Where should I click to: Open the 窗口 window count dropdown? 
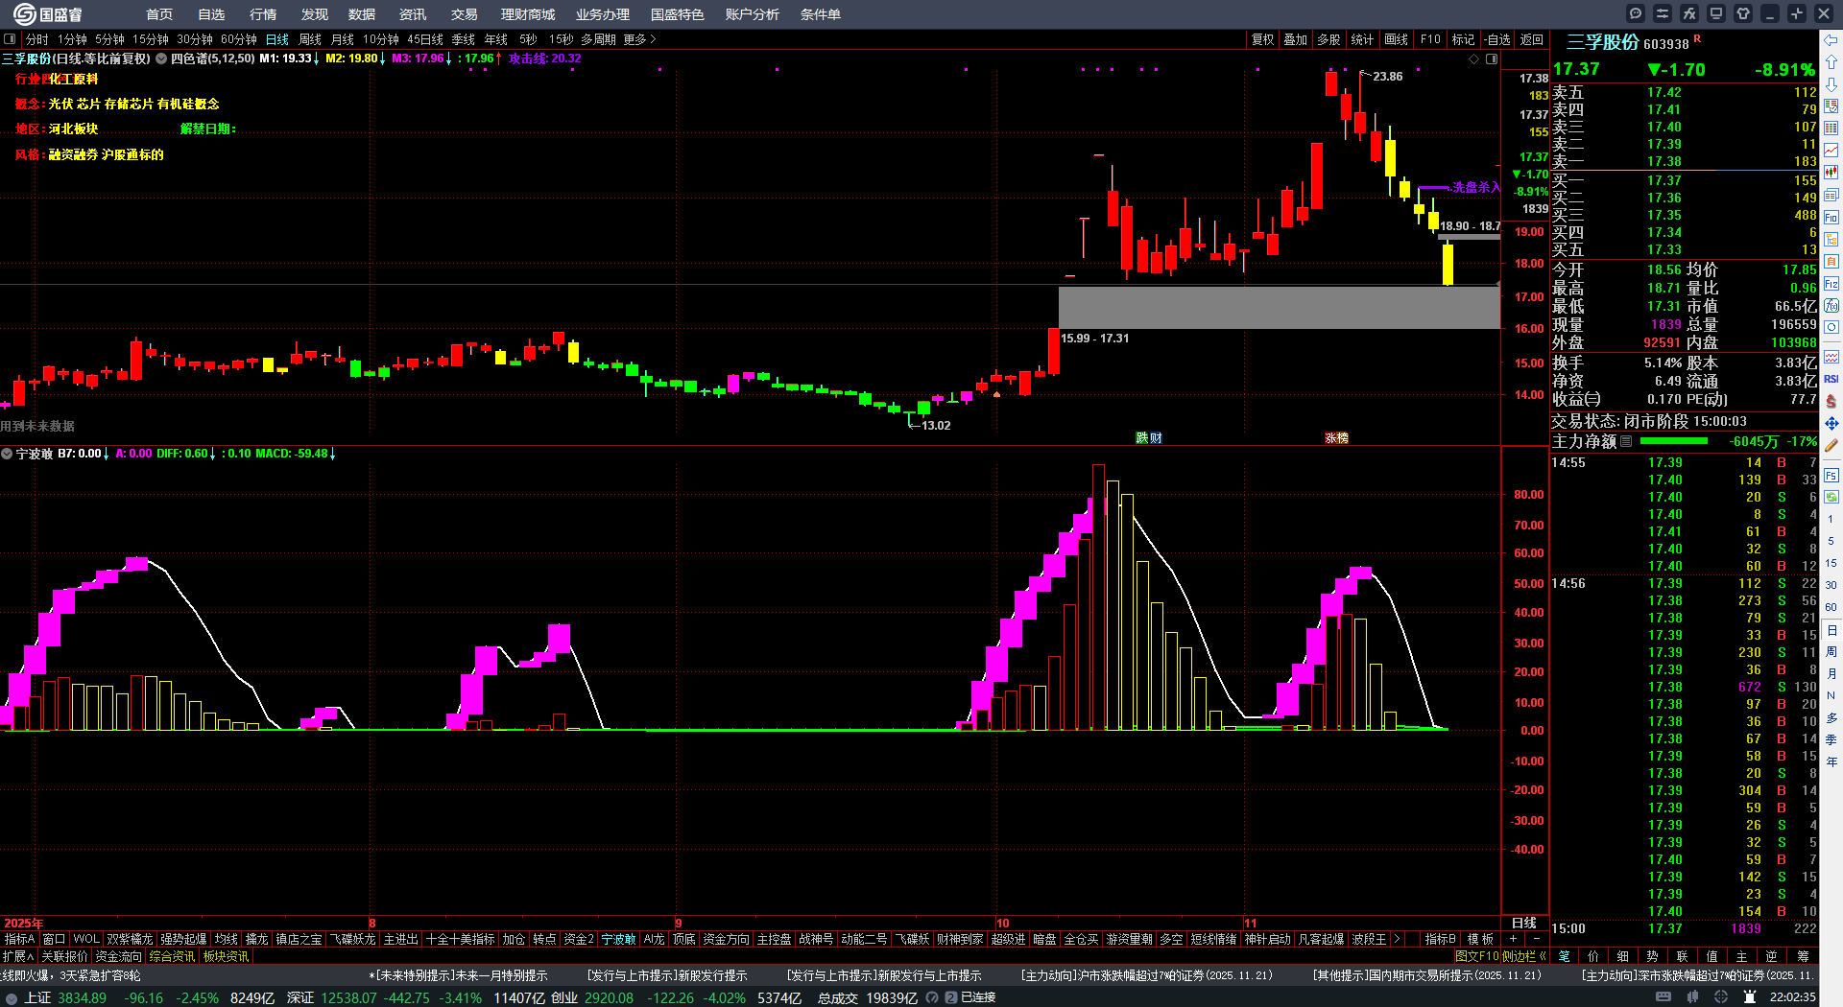click(54, 939)
